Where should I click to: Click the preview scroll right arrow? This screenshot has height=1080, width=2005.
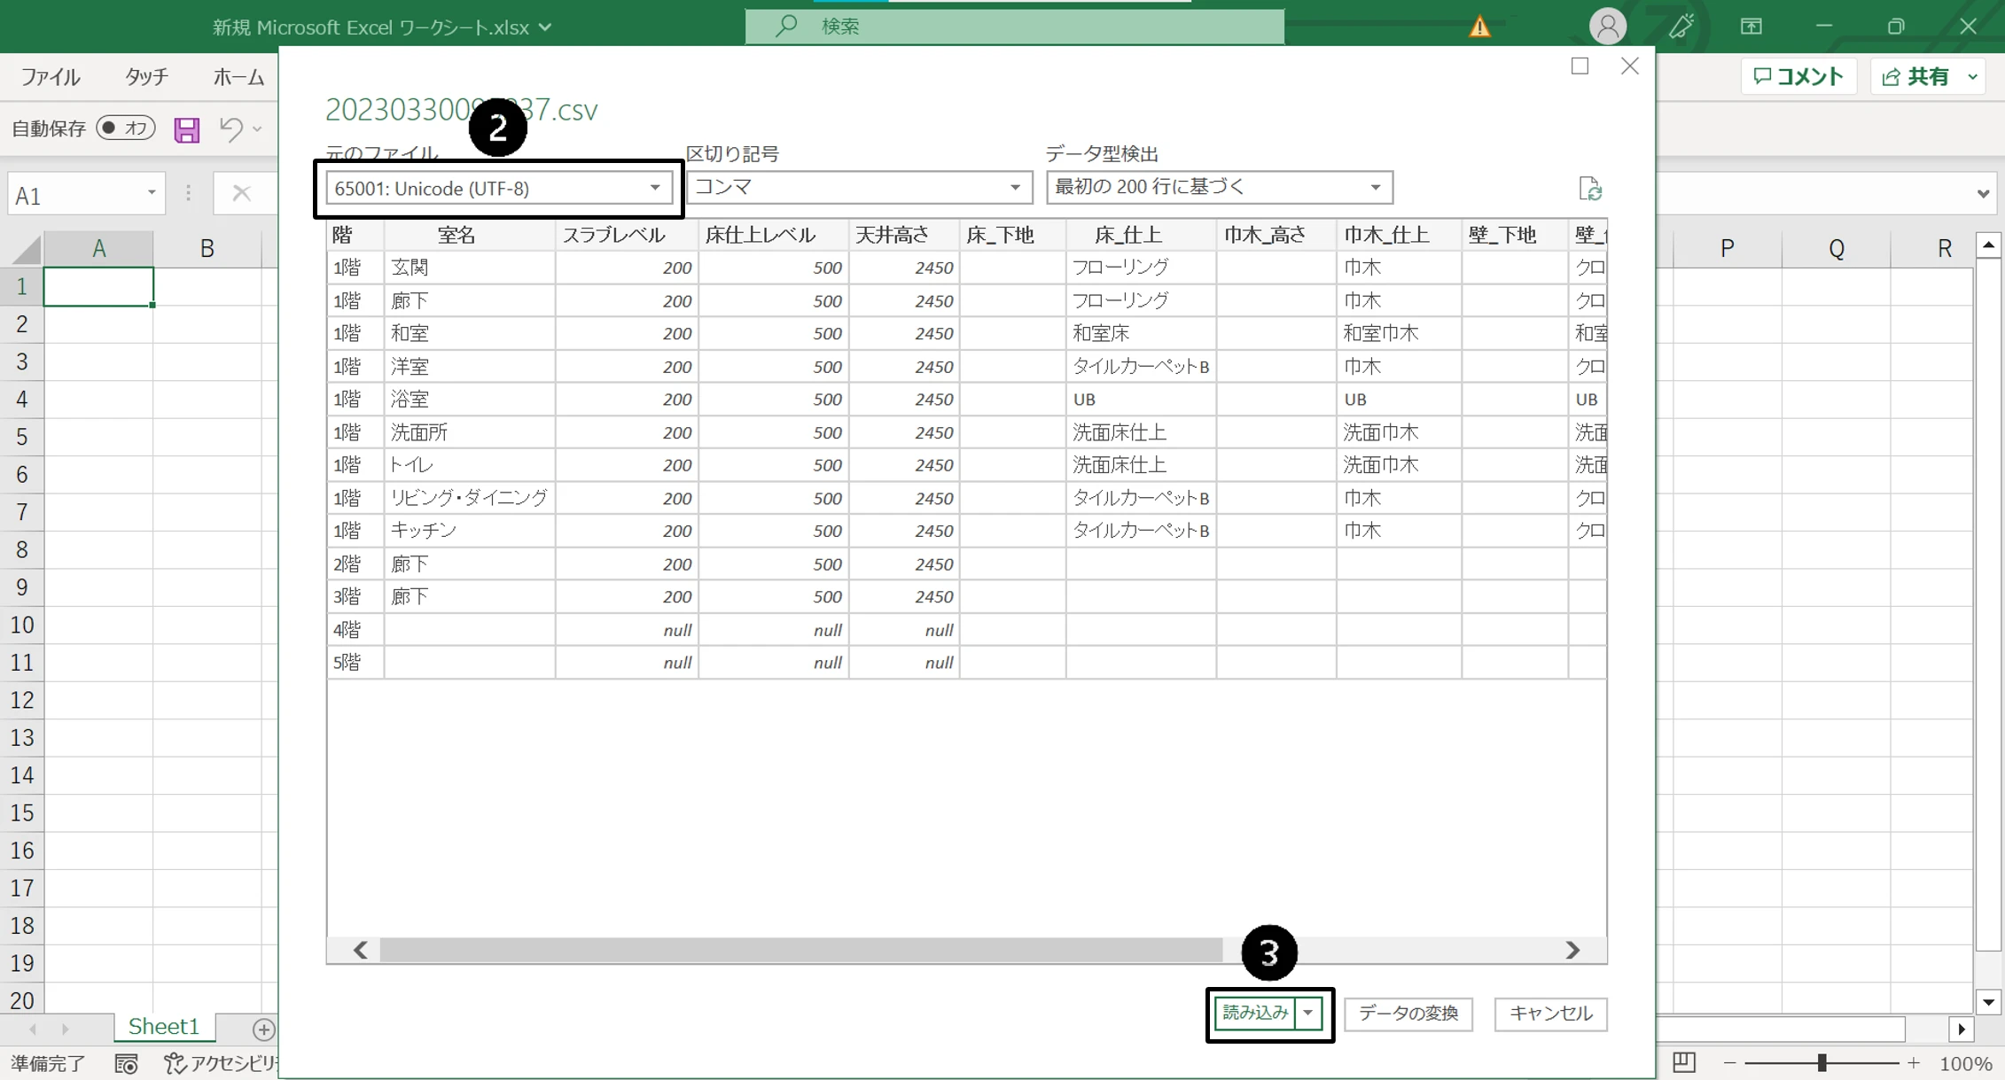(1572, 950)
